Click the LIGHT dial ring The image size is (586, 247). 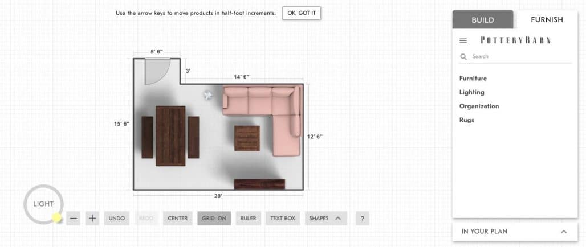coord(43,204)
